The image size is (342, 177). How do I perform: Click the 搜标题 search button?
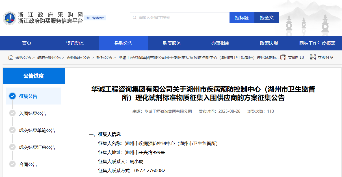[x=242, y=17]
